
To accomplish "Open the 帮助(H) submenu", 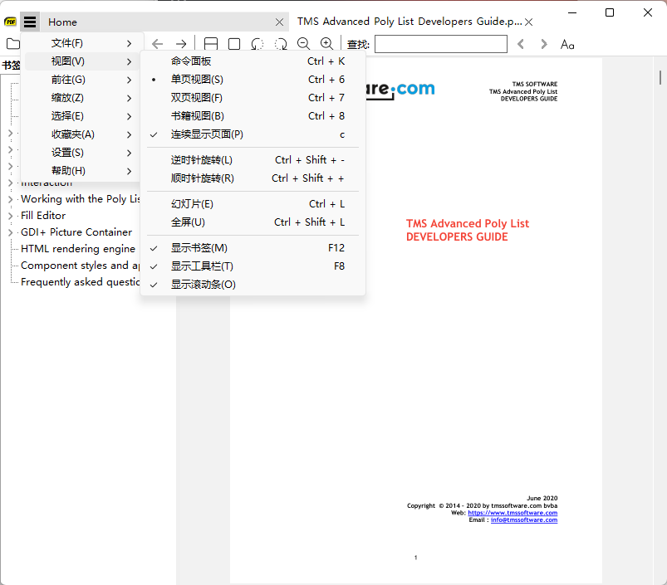I will point(82,171).
